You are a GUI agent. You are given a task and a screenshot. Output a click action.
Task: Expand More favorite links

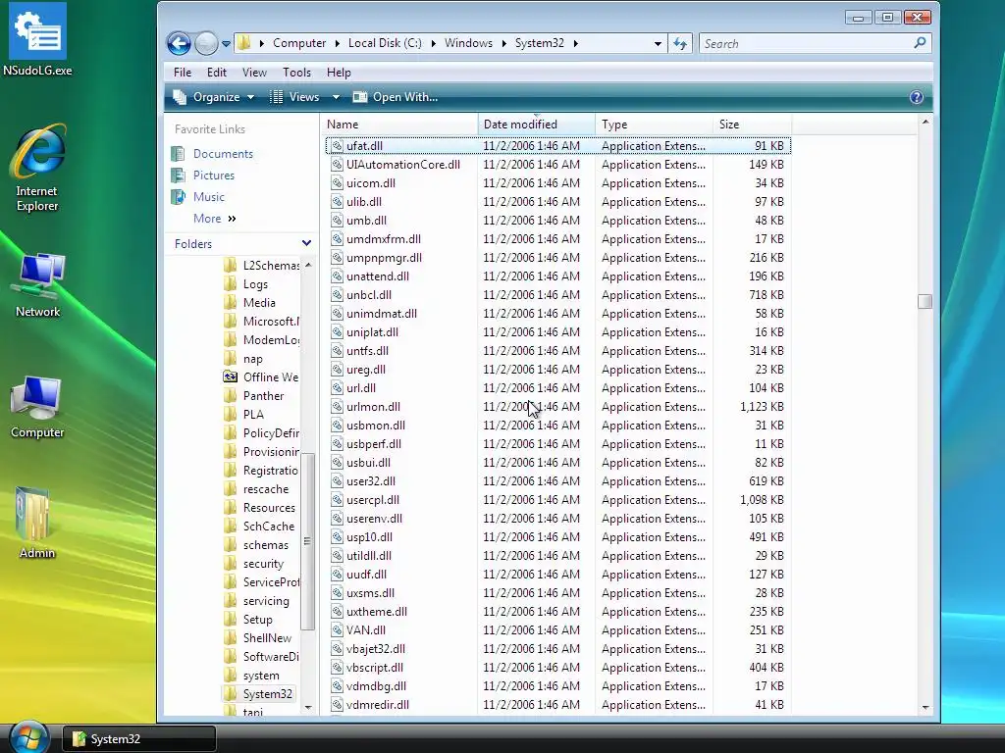coord(215,219)
